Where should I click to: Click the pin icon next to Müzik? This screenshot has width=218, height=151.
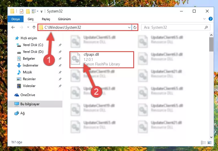[60, 72]
